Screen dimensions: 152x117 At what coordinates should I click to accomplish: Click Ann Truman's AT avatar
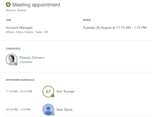48,91
